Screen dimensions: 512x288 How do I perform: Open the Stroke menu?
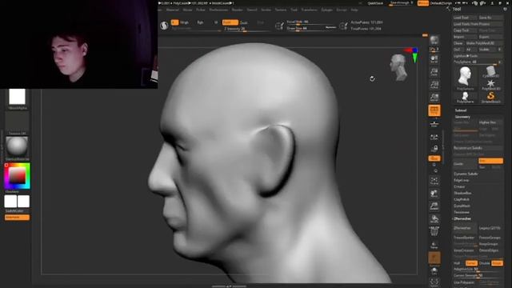click(x=266, y=10)
